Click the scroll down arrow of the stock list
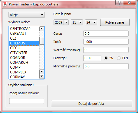The height and width of the screenshot is (113, 138). pos(42,76)
